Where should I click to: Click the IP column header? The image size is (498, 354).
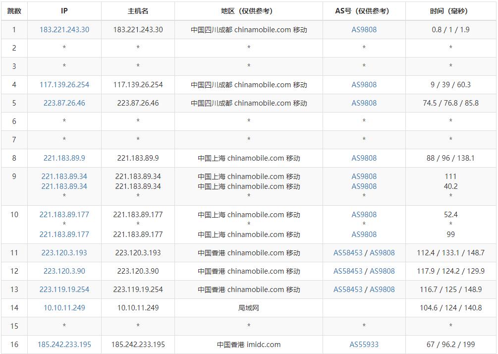[64, 11]
